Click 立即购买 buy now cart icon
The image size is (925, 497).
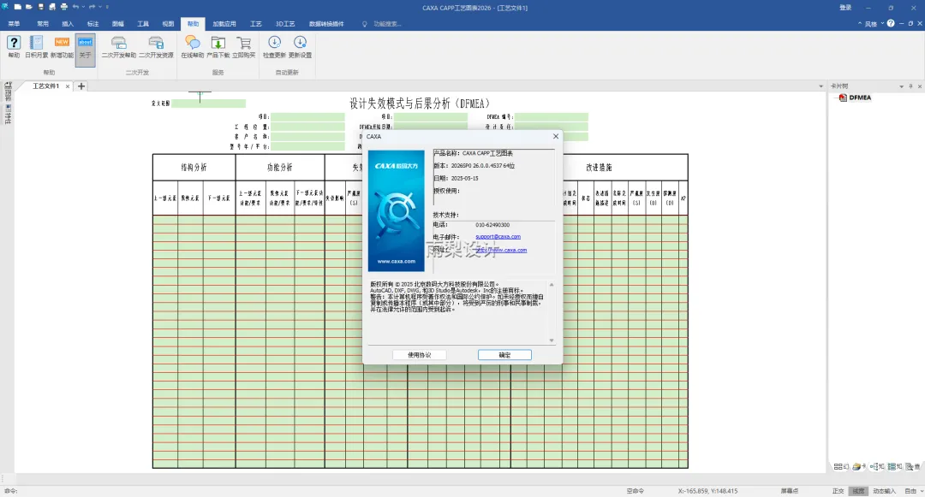coord(243,43)
